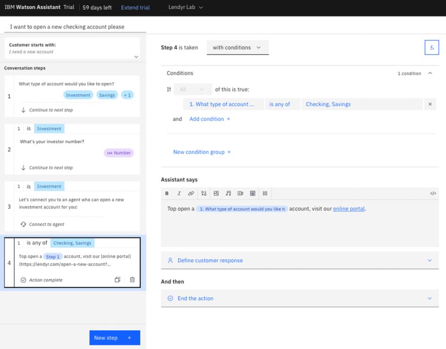Open the disabled 'All' condition dropdown
The image size is (446, 349).
(x=192, y=89)
